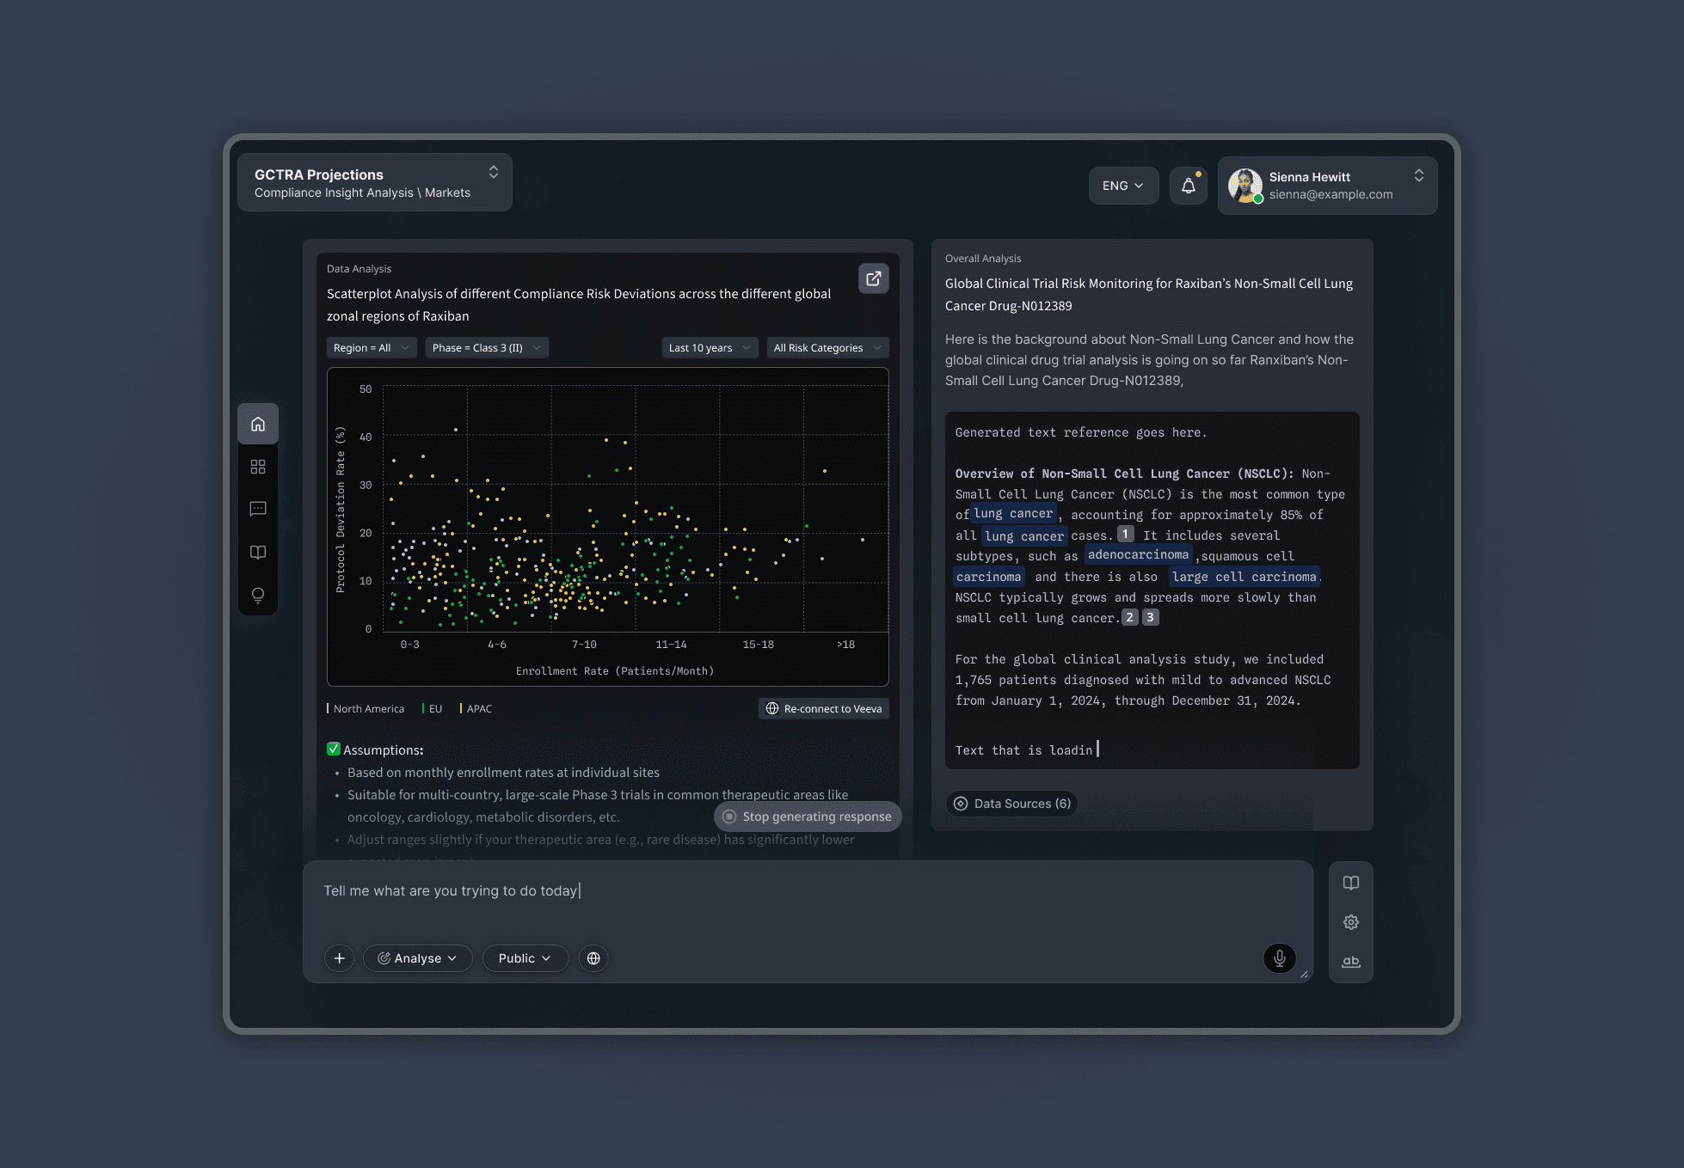
Task: Click the globe web search icon
Action: click(x=593, y=958)
